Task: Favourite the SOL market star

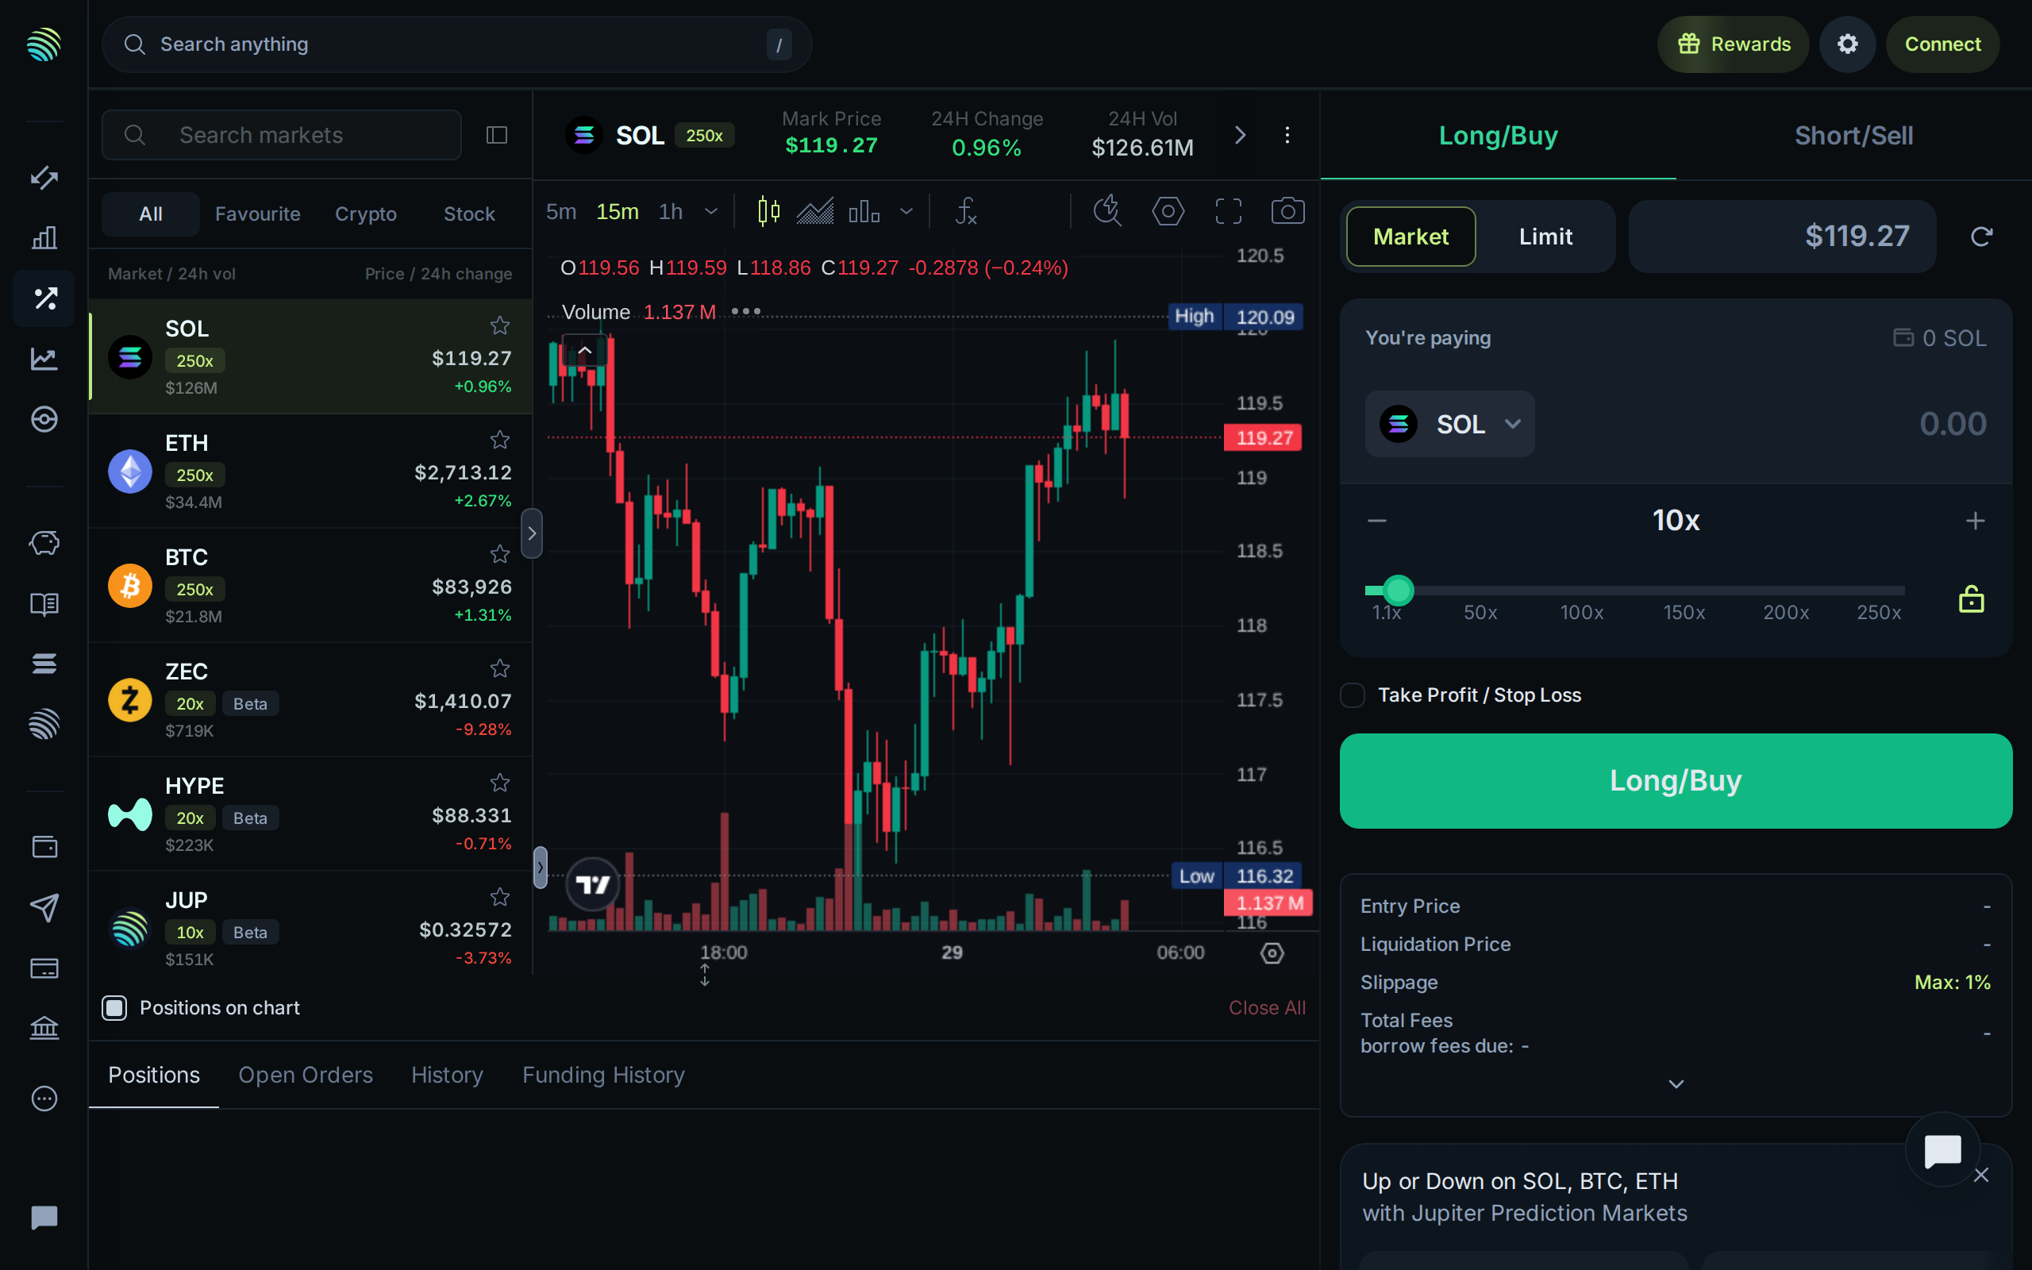Action: click(499, 326)
